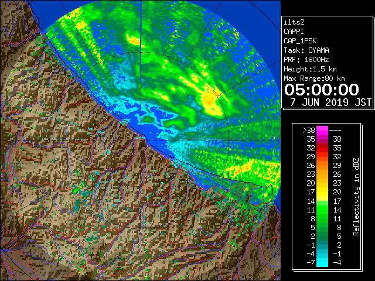Viewport: 375px width, 281px height.
Task: Click the yellow 17–20 dBZ legend color
Action: (322, 192)
